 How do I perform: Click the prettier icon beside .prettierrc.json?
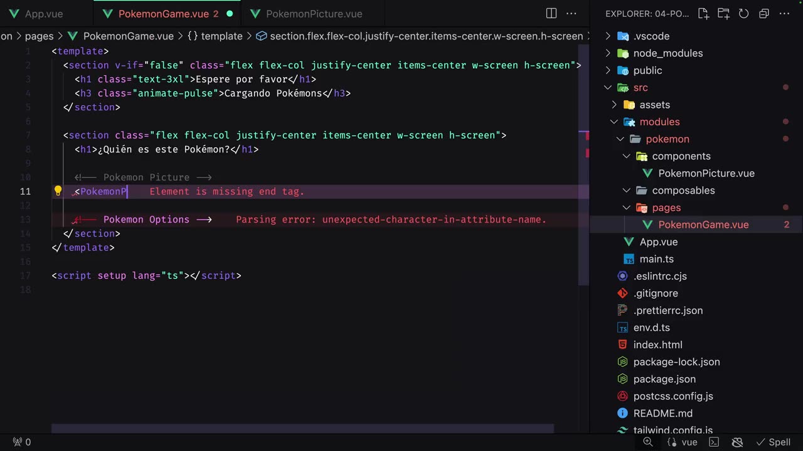pyautogui.click(x=622, y=310)
